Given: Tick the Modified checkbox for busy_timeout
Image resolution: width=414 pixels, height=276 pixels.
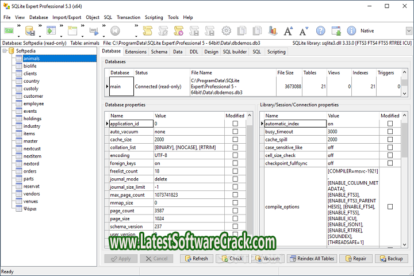Looking at the screenshot, I should click(390, 131).
